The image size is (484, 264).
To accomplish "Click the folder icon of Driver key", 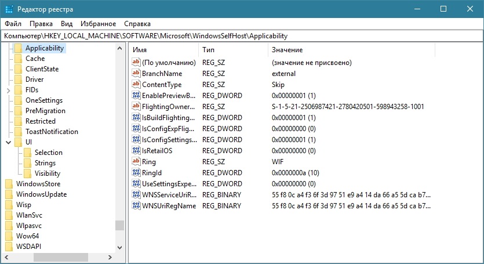I will (18, 79).
